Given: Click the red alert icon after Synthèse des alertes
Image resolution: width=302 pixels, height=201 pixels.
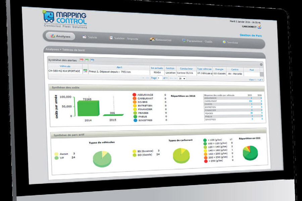Looking at the screenshot, I should [x=80, y=60].
